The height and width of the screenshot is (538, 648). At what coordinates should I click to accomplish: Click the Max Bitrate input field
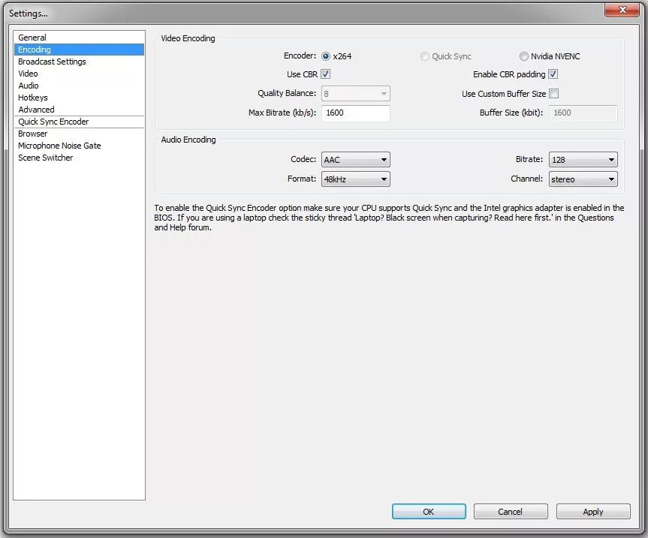[355, 113]
